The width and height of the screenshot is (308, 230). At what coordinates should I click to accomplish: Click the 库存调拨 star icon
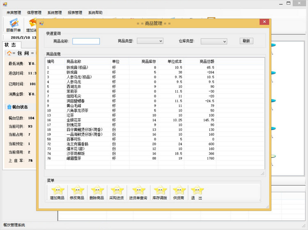(x=160, y=191)
